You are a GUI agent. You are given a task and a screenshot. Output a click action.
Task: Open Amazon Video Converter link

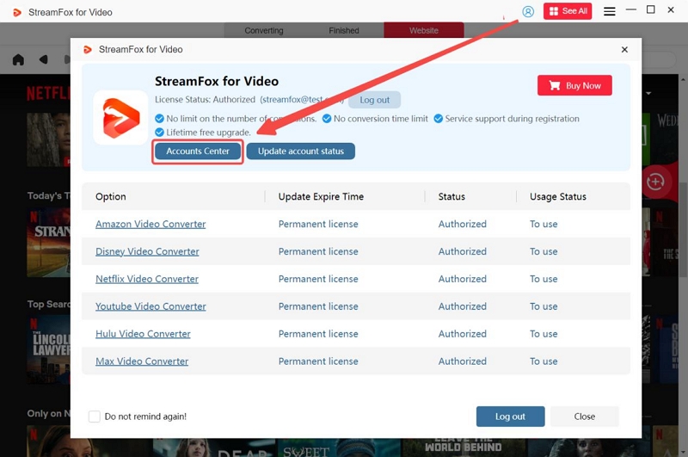coord(150,225)
